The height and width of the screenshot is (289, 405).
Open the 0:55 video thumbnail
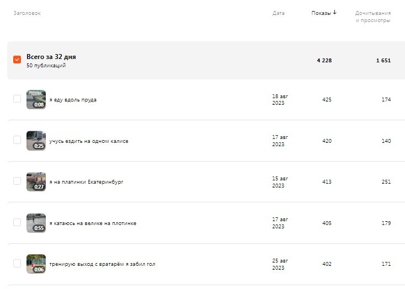click(36, 223)
